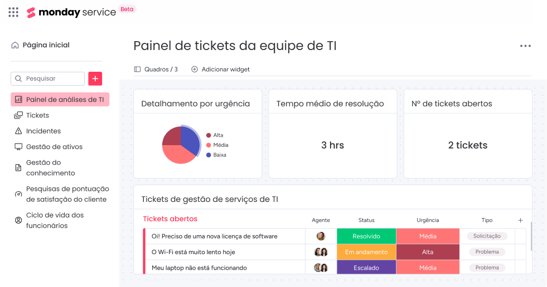Click the Pesquisar search field
Screen dimensions: 547x287
coord(48,78)
